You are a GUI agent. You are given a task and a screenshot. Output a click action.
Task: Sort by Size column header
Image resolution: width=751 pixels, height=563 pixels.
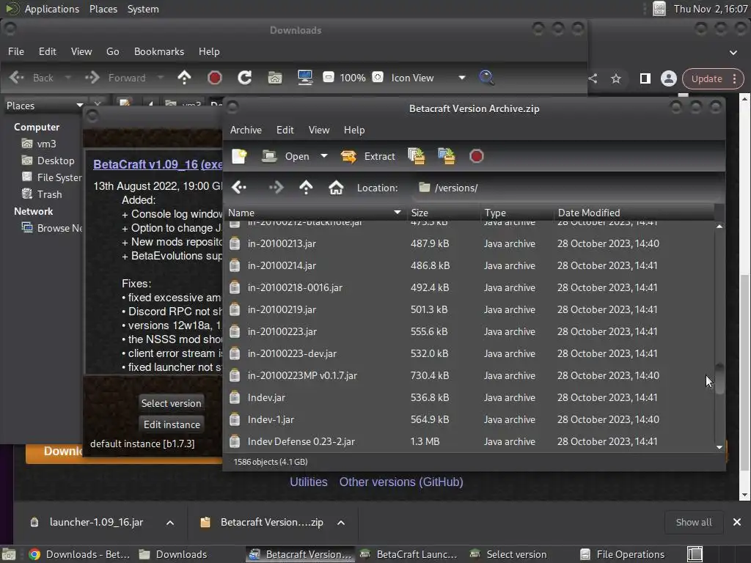[444, 213]
